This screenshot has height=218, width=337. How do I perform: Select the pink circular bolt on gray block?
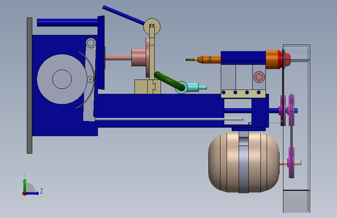(259, 77)
